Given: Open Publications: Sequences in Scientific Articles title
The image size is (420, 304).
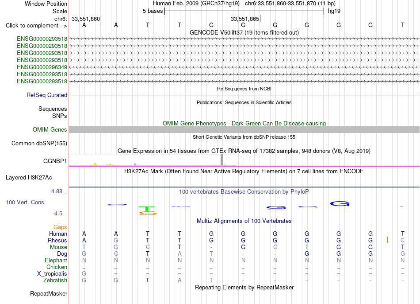Looking at the screenshot, I should (x=244, y=102).
